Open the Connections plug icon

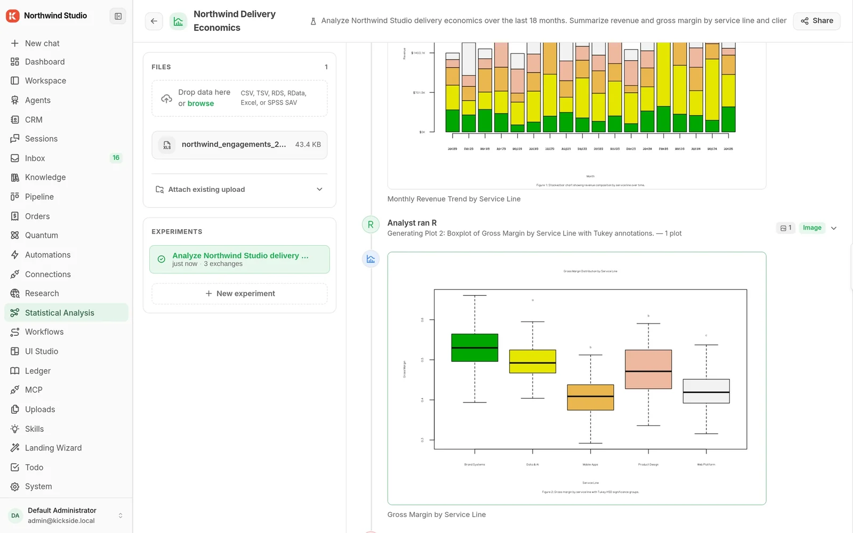(x=15, y=274)
